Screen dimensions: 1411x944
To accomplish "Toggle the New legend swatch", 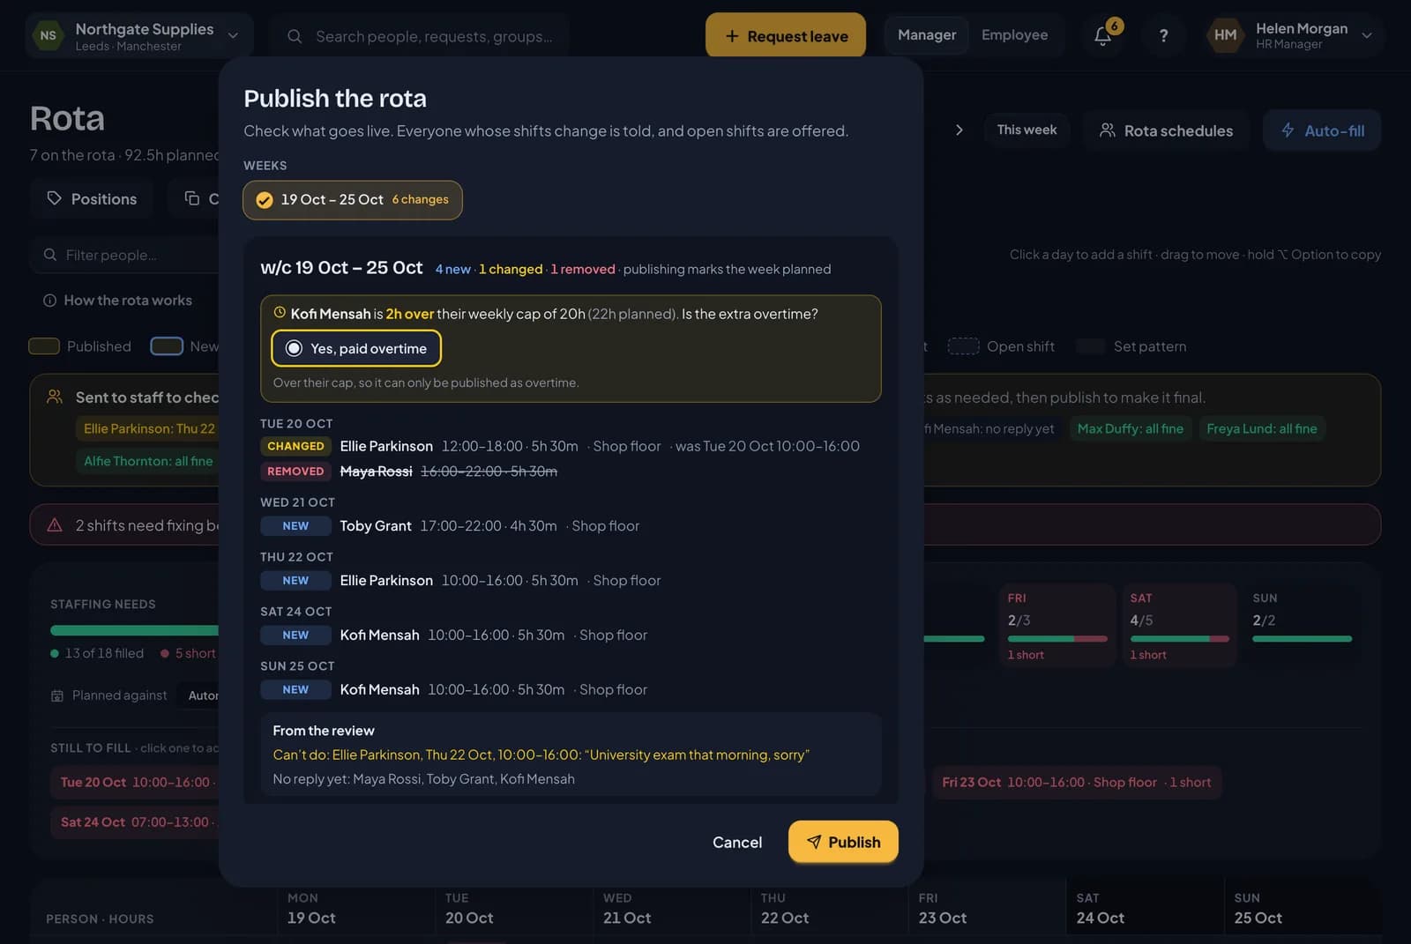I will click(167, 346).
